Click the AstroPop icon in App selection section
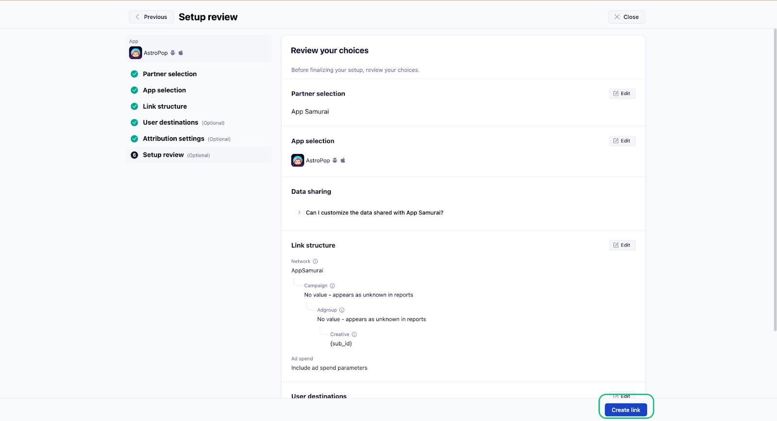 pos(298,161)
